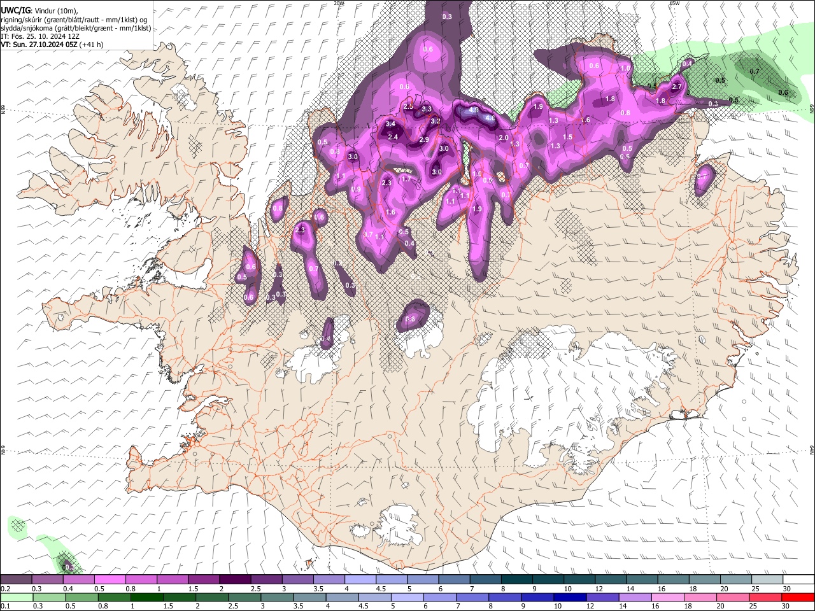Image resolution: width=815 pixels, height=611 pixels.
Task: Pick the light grey 25–30 snow legend swatch
Action: tap(768, 580)
